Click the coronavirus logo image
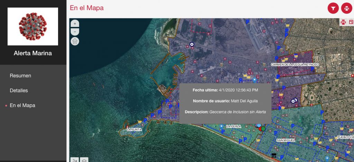The height and width of the screenshot is (162, 354). click(x=33, y=26)
